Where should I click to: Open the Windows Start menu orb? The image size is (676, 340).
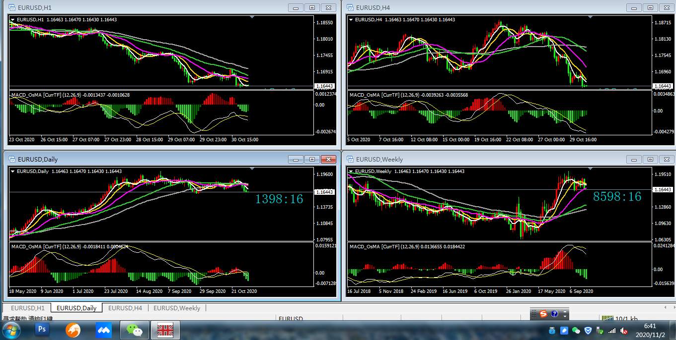[11, 330]
